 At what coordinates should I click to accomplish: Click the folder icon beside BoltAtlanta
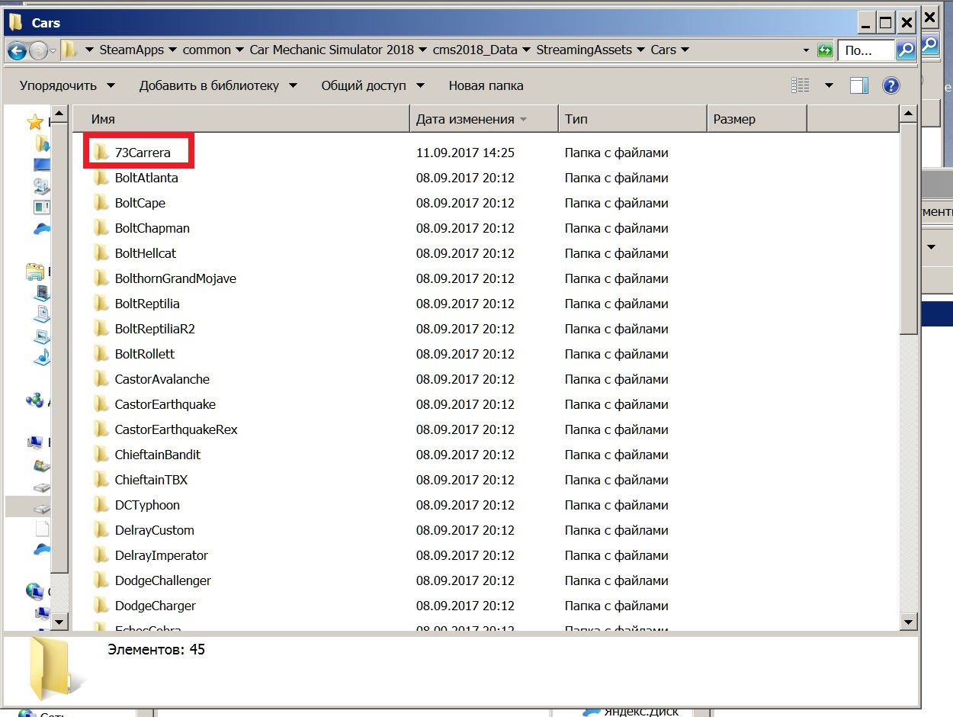click(x=101, y=178)
